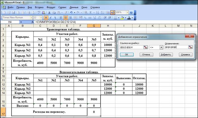
Task: Click Добавить to add the constraint
Action: (166, 55)
